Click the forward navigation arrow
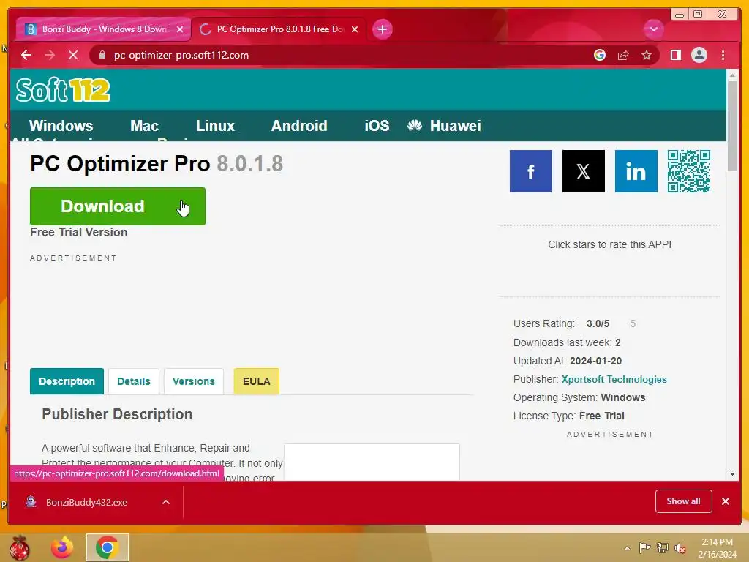 [50, 55]
